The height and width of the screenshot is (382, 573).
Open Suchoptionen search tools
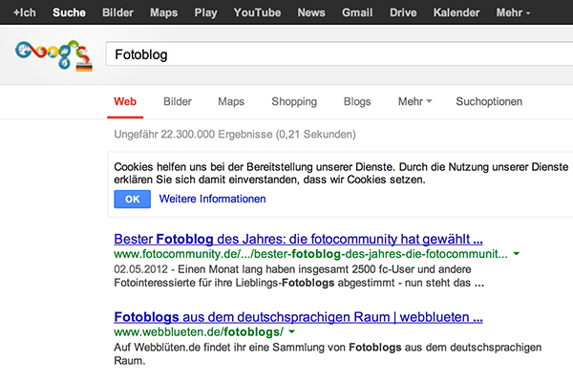(x=489, y=101)
